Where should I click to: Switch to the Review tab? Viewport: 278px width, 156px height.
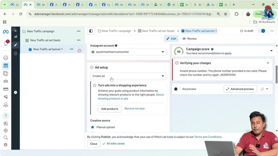click(x=189, y=39)
